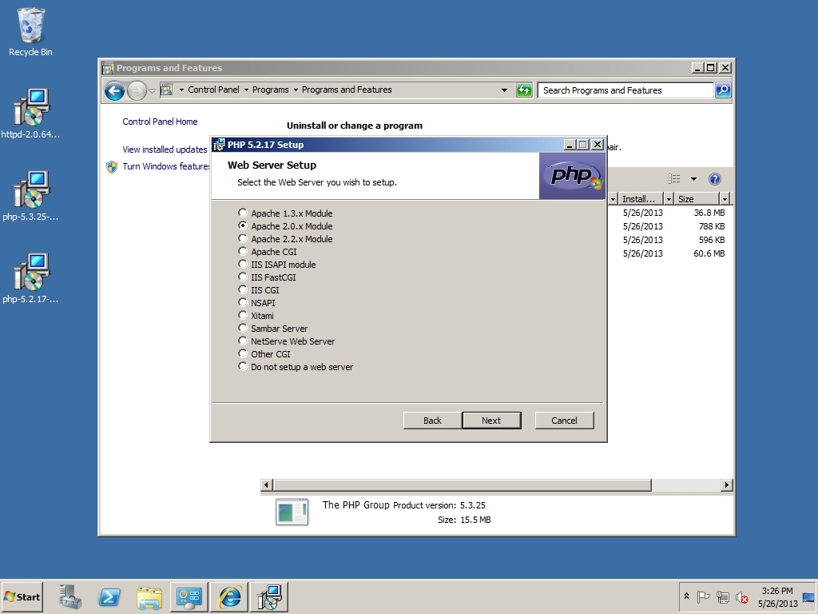The image size is (818, 614).
Task: Click the muted volume tray icon
Action: [x=742, y=596]
